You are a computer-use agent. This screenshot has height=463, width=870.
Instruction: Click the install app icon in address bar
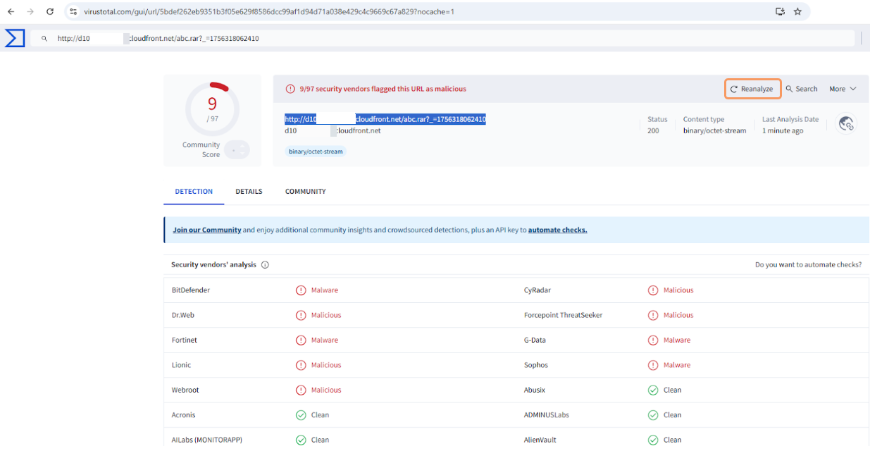[x=780, y=11]
